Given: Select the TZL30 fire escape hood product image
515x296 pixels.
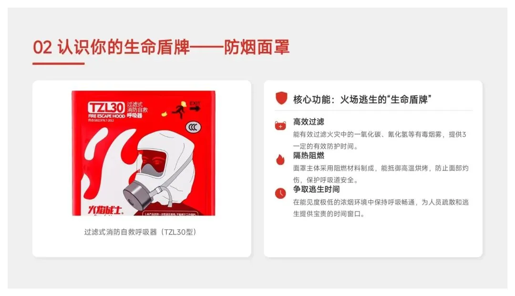Looking at the screenshot, I should (x=144, y=153).
